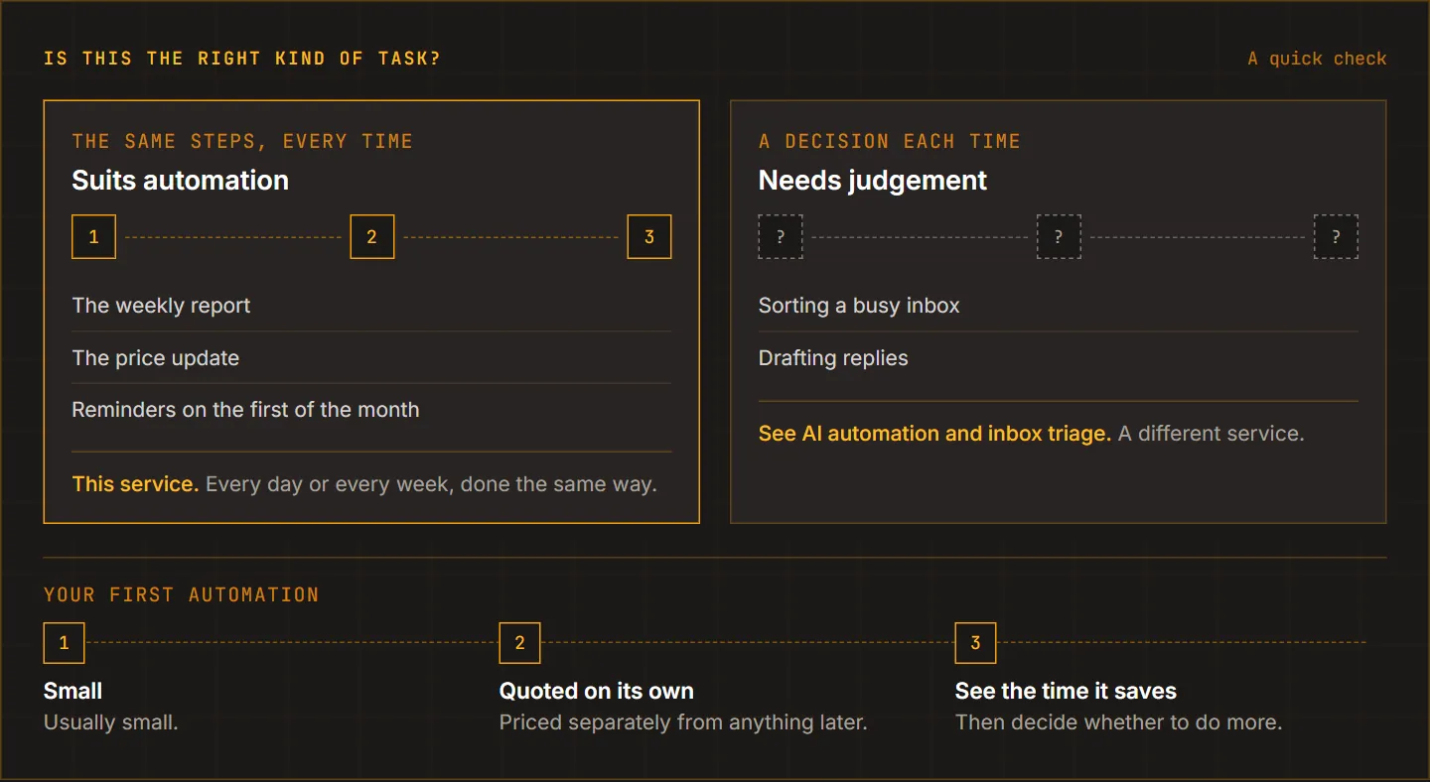Click step 3 box above See the time it saves

[975, 643]
